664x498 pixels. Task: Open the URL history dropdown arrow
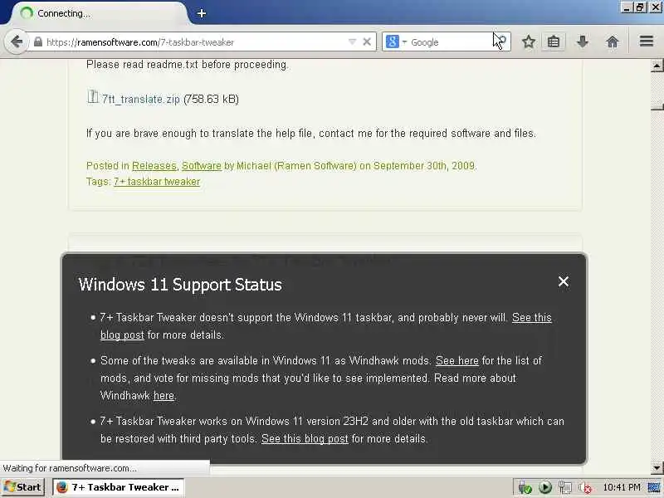(x=352, y=42)
